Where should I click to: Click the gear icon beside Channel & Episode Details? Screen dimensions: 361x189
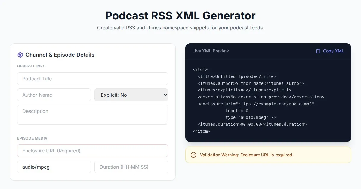point(20,55)
